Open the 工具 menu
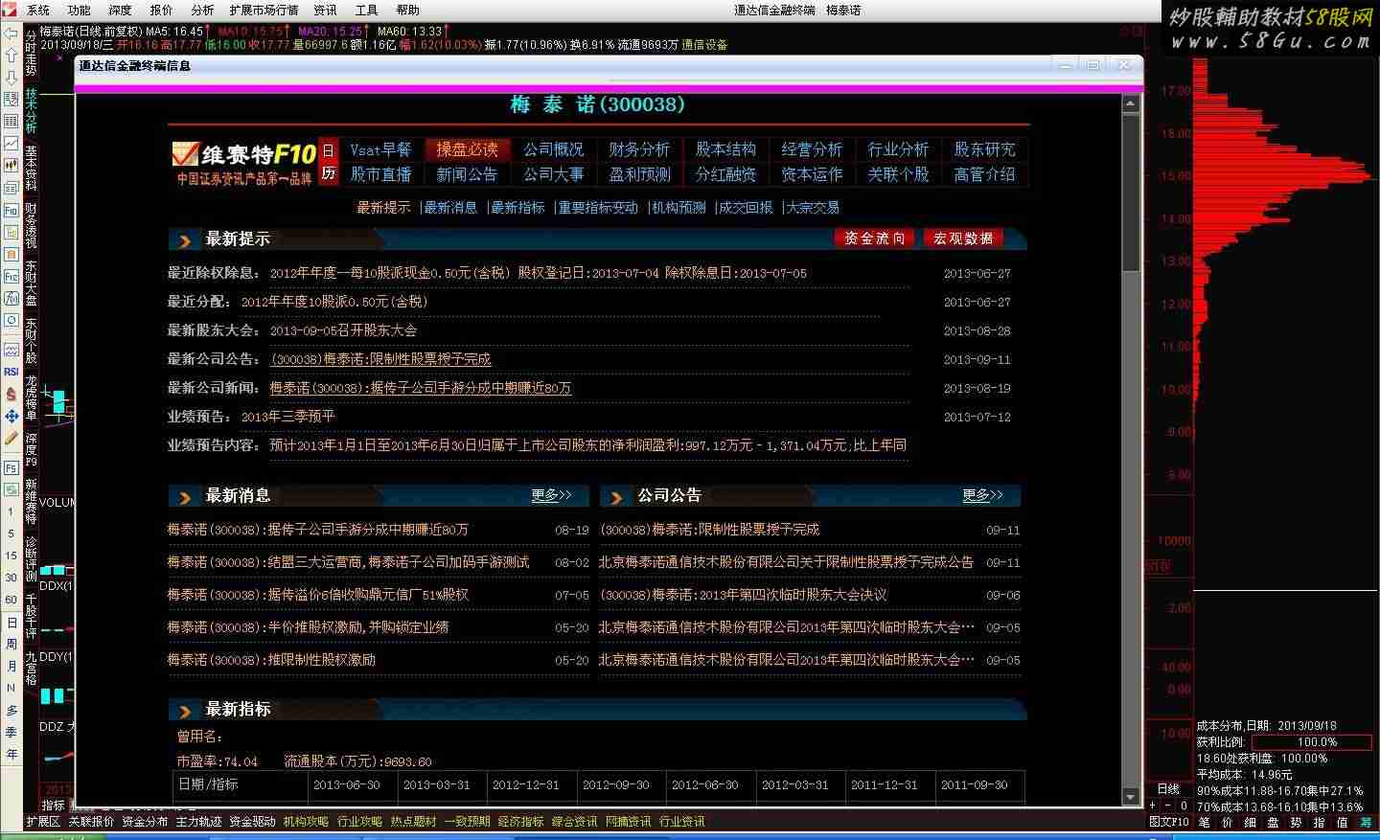The width and height of the screenshot is (1380, 840). pos(367,10)
